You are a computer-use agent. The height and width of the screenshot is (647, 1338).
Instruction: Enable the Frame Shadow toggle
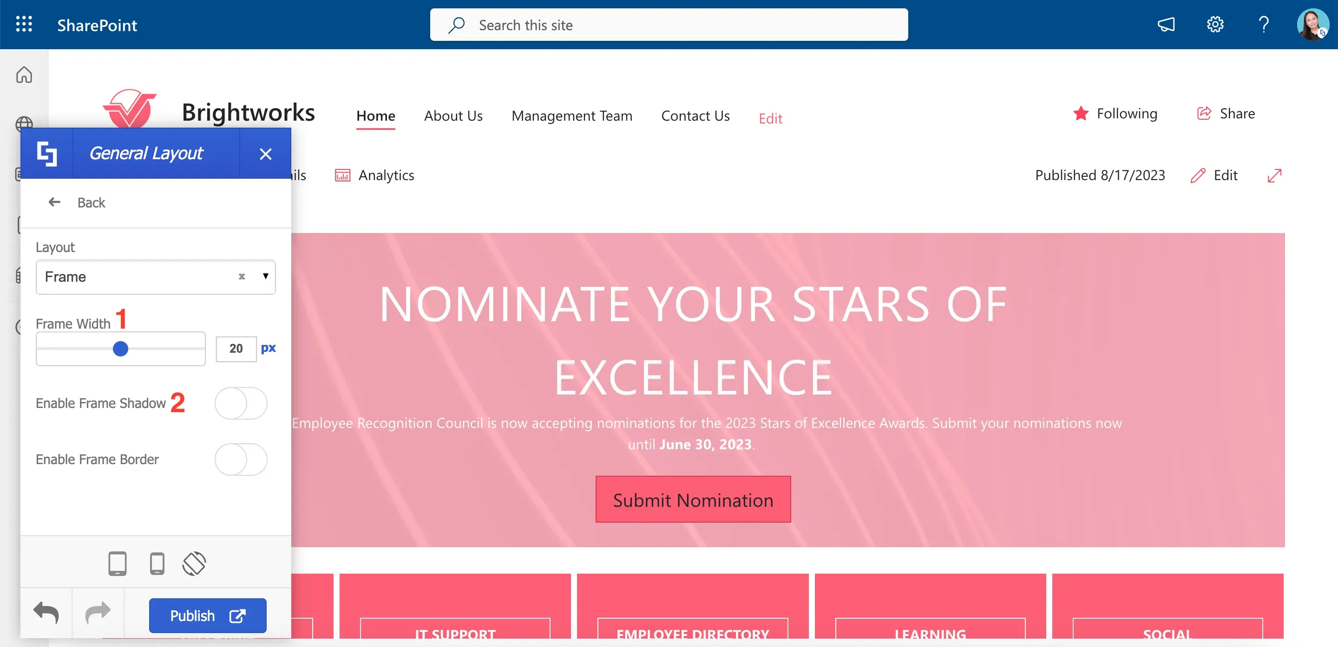coord(241,403)
